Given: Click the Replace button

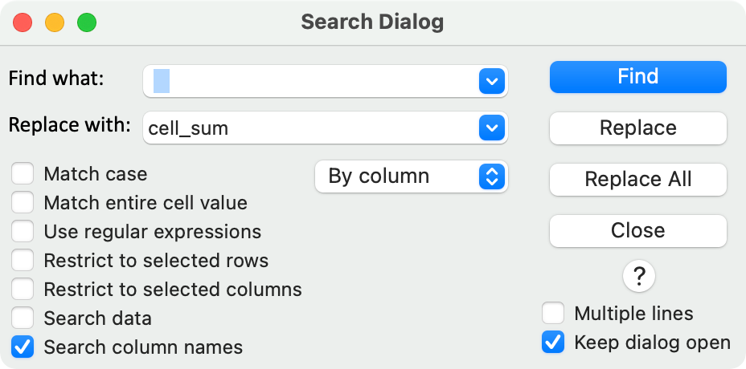Looking at the screenshot, I should [x=637, y=128].
